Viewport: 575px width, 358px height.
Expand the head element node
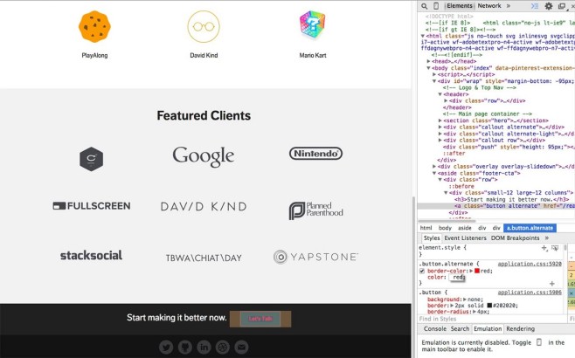point(429,62)
